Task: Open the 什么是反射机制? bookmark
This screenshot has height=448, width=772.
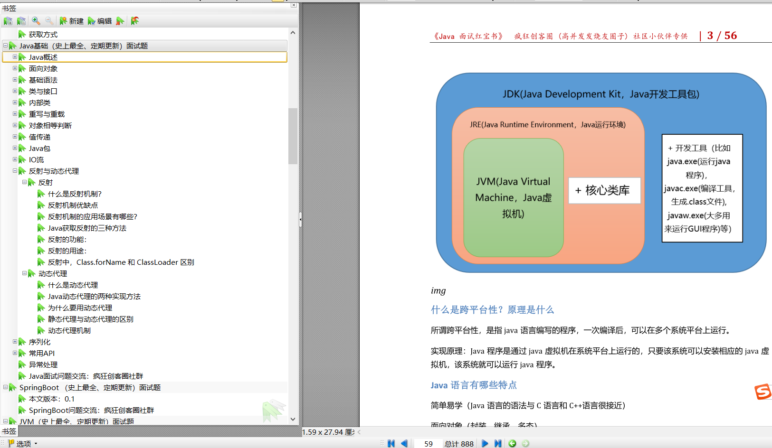Action: click(x=75, y=194)
